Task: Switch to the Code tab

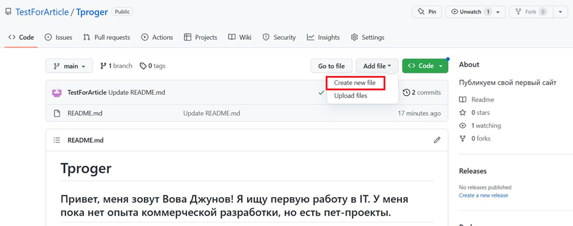Action: point(21,37)
